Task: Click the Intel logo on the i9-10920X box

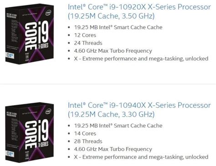Action: point(48,13)
